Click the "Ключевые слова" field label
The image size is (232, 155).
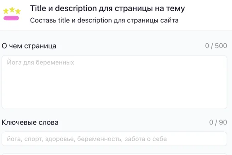pyautogui.click(x=31, y=122)
